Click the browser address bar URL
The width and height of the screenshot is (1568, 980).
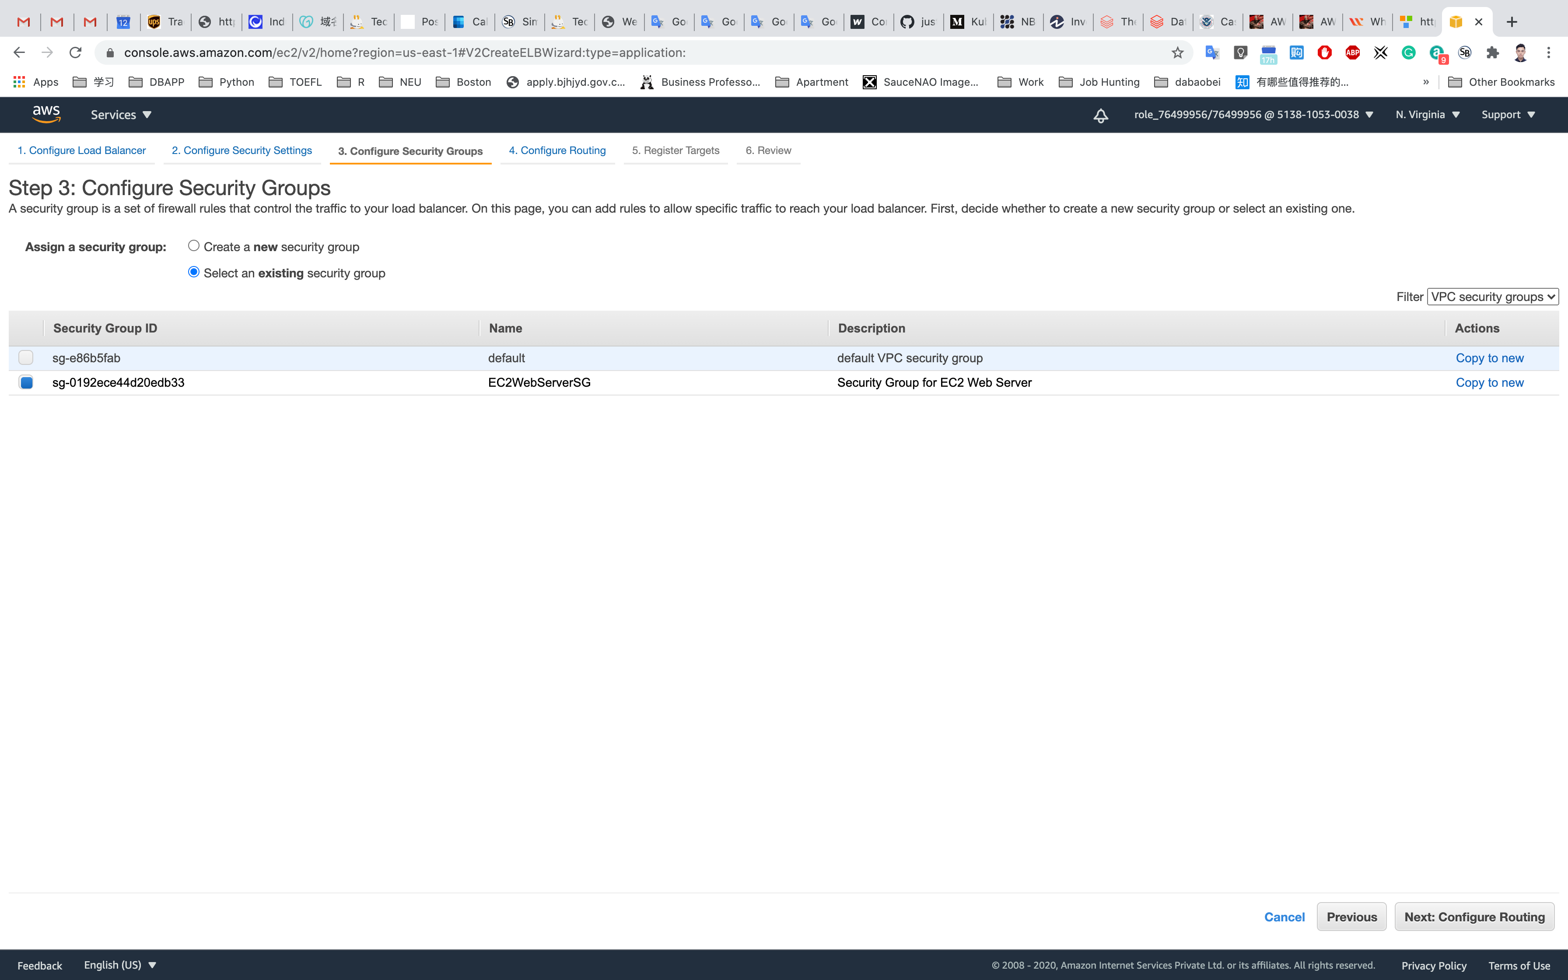tap(404, 52)
